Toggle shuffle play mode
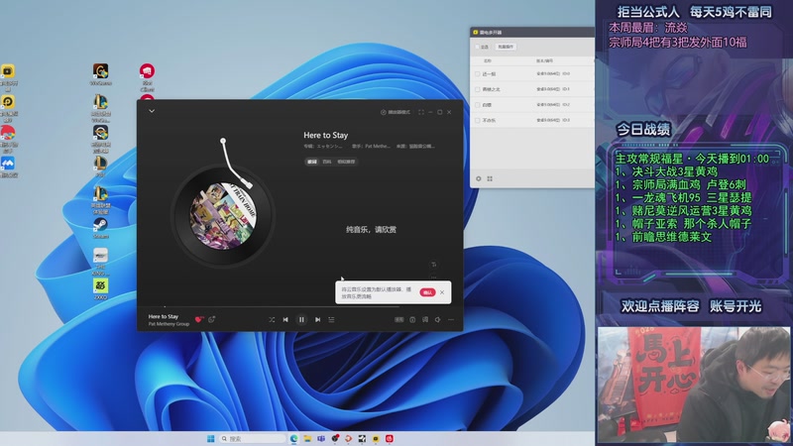 [272, 319]
